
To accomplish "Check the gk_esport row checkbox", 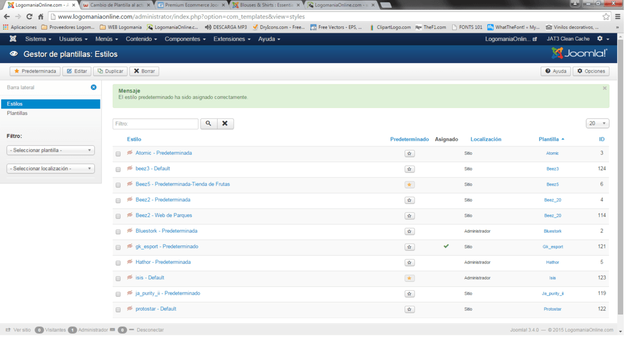I will (x=118, y=247).
